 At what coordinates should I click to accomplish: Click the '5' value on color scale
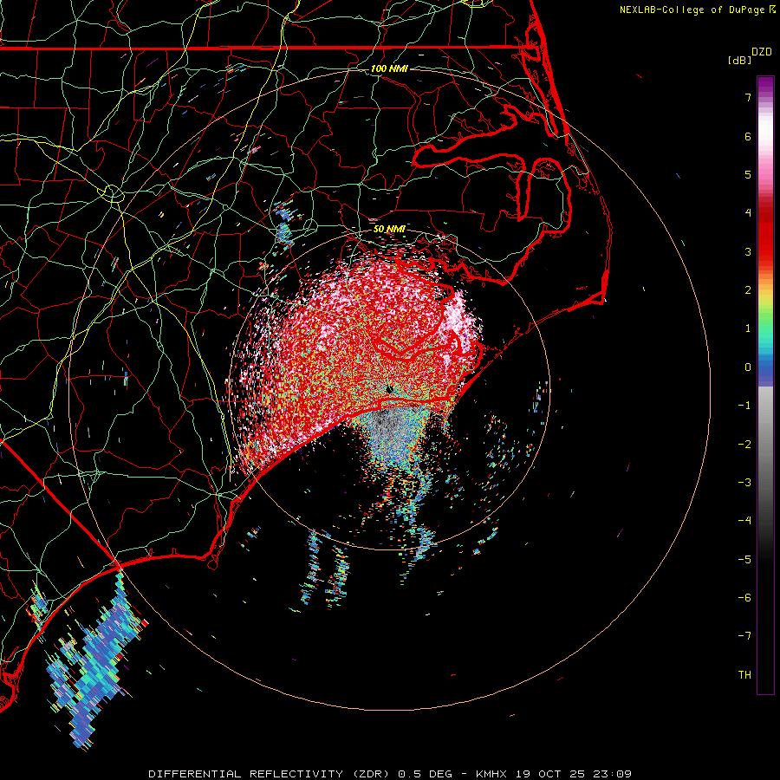click(748, 174)
